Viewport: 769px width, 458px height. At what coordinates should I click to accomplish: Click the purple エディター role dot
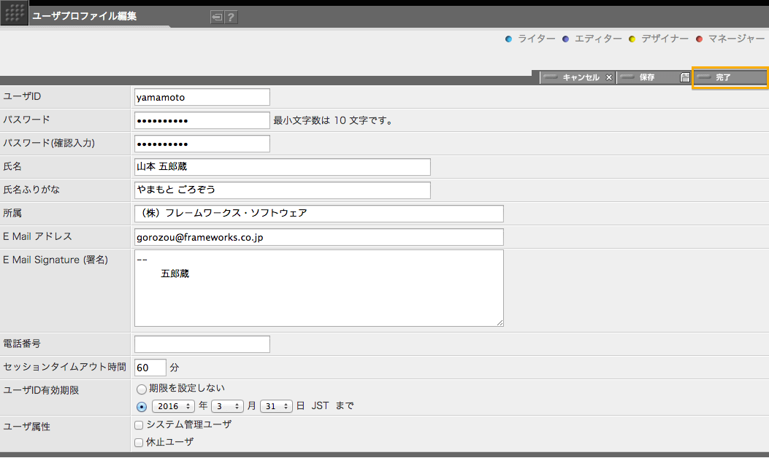tap(565, 39)
